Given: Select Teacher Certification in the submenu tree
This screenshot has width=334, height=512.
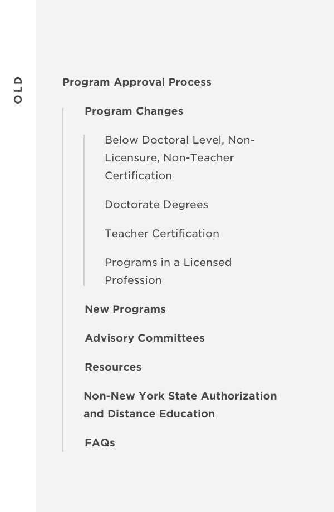Looking at the screenshot, I should point(162,234).
